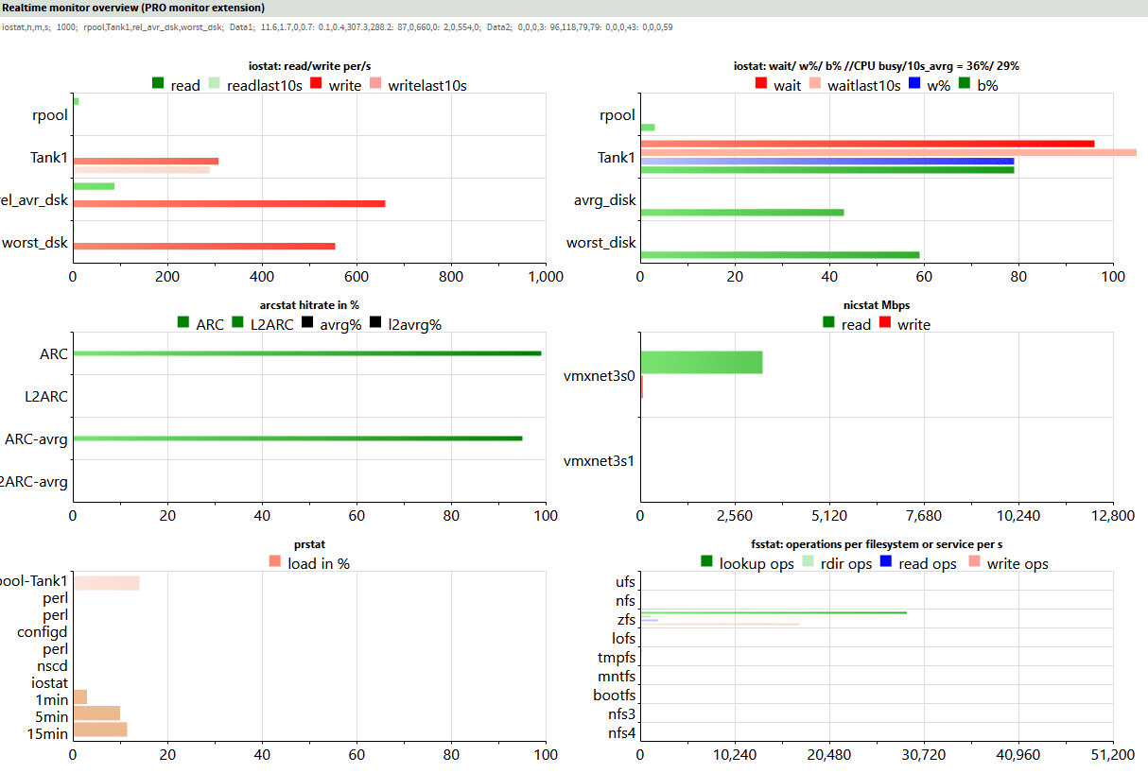This screenshot has height=773, width=1148.
Task: Click the red 'write' swatch in iostat read/write legend
Action: (x=316, y=84)
